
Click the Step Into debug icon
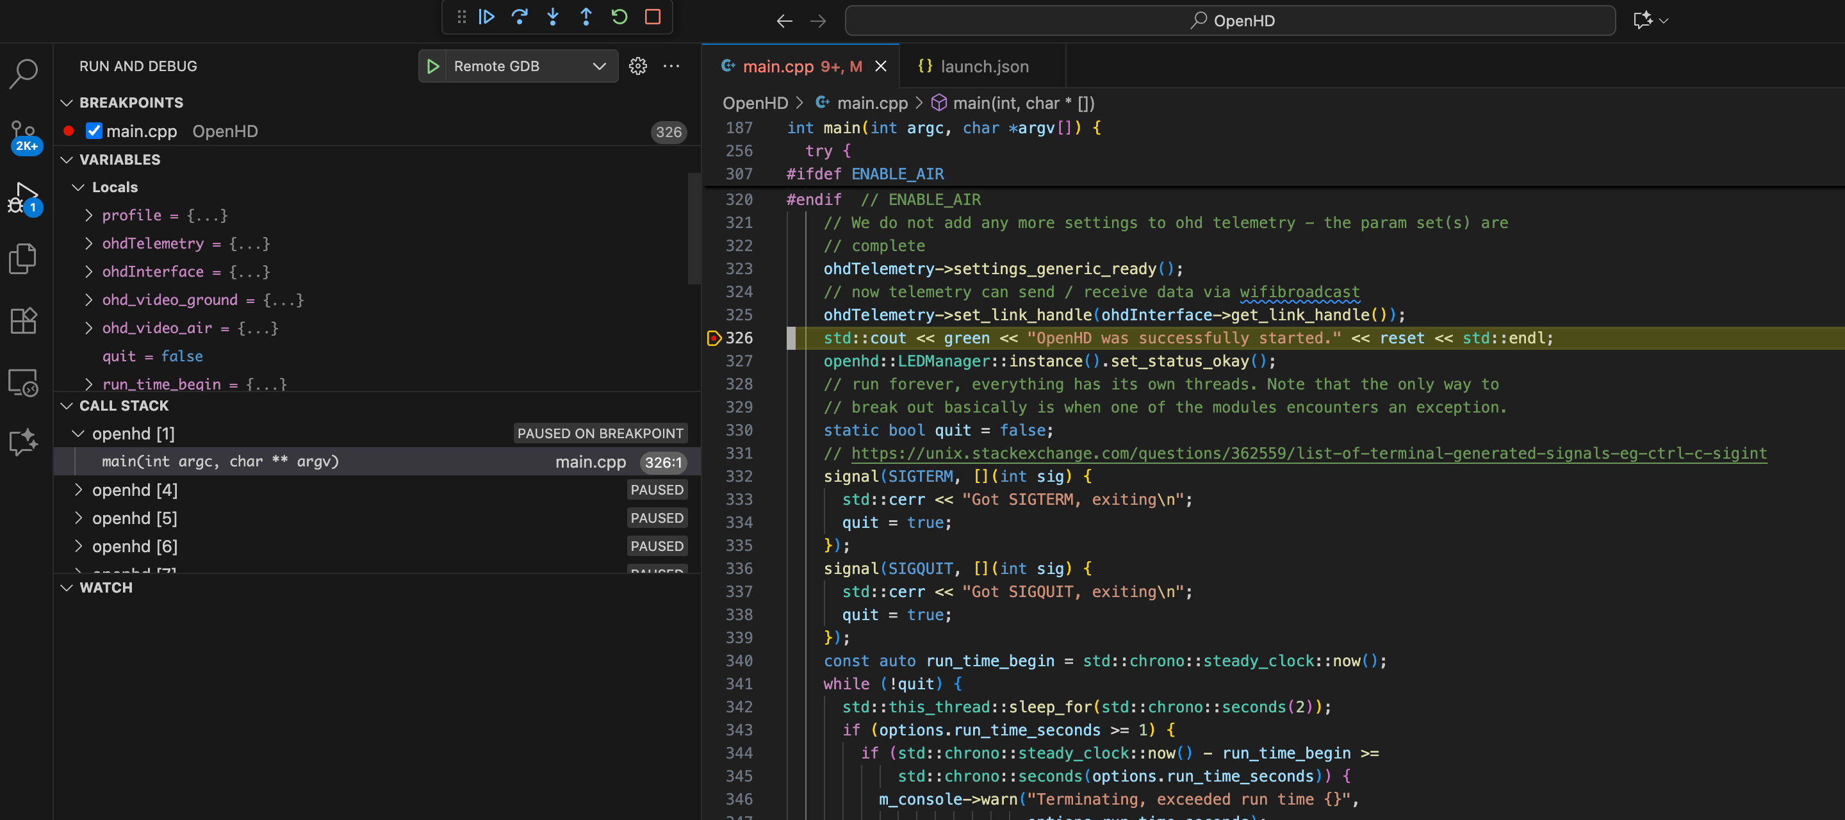(x=552, y=17)
